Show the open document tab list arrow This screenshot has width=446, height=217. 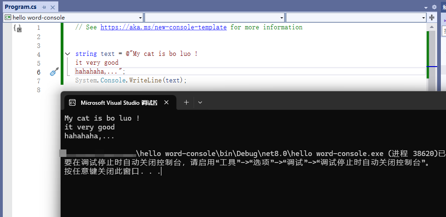point(426,7)
